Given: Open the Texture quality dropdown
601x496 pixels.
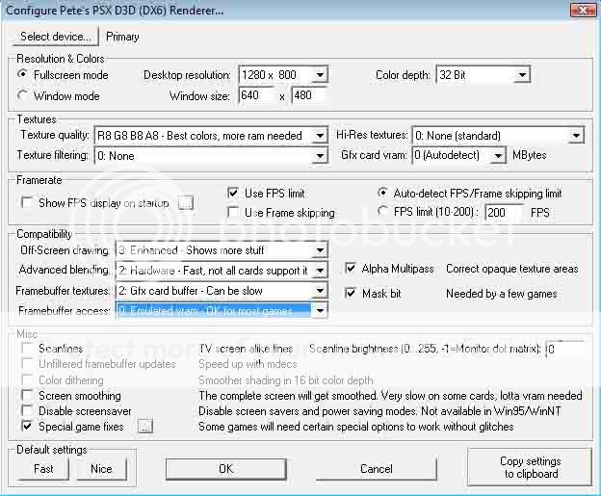Looking at the screenshot, I should pyautogui.click(x=211, y=135).
